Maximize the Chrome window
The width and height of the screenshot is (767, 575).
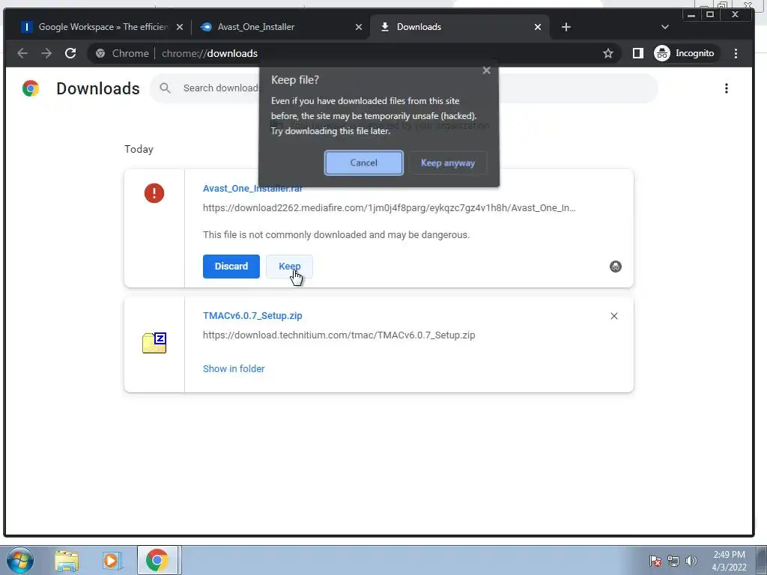(x=710, y=15)
